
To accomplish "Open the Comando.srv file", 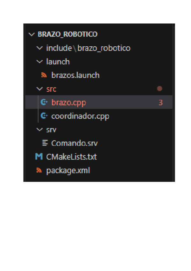I will click(x=74, y=143).
